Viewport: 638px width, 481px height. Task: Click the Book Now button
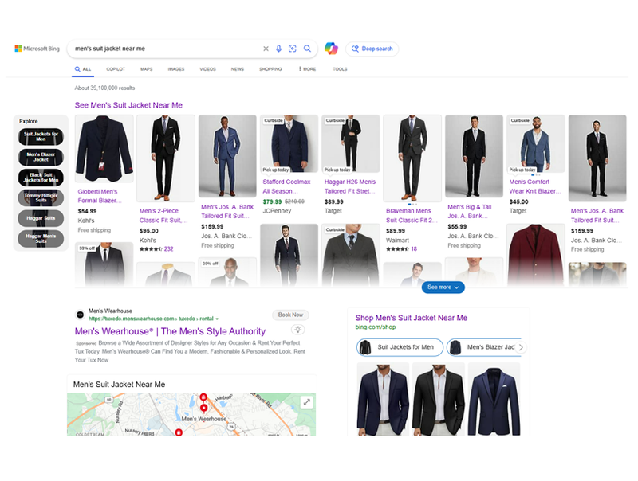pos(290,315)
